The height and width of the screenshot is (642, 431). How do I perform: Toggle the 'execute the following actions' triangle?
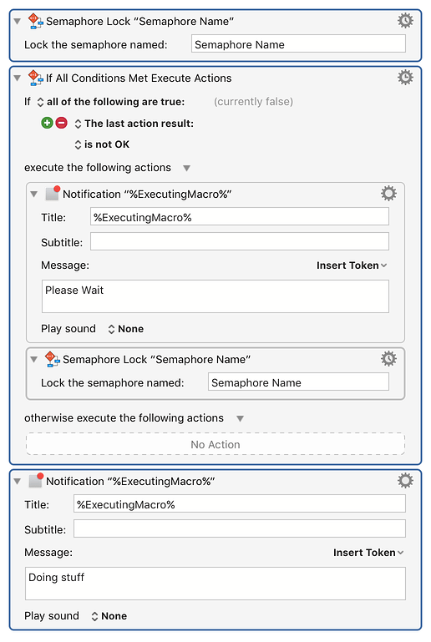186,169
